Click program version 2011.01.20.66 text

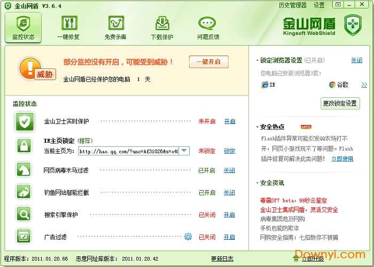click(50, 258)
